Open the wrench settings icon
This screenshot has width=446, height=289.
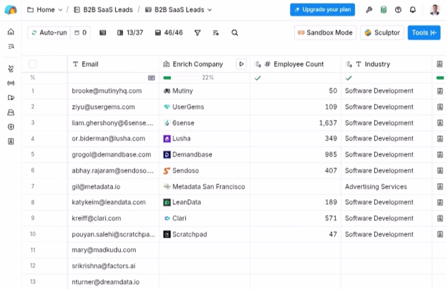(x=369, y=10)
